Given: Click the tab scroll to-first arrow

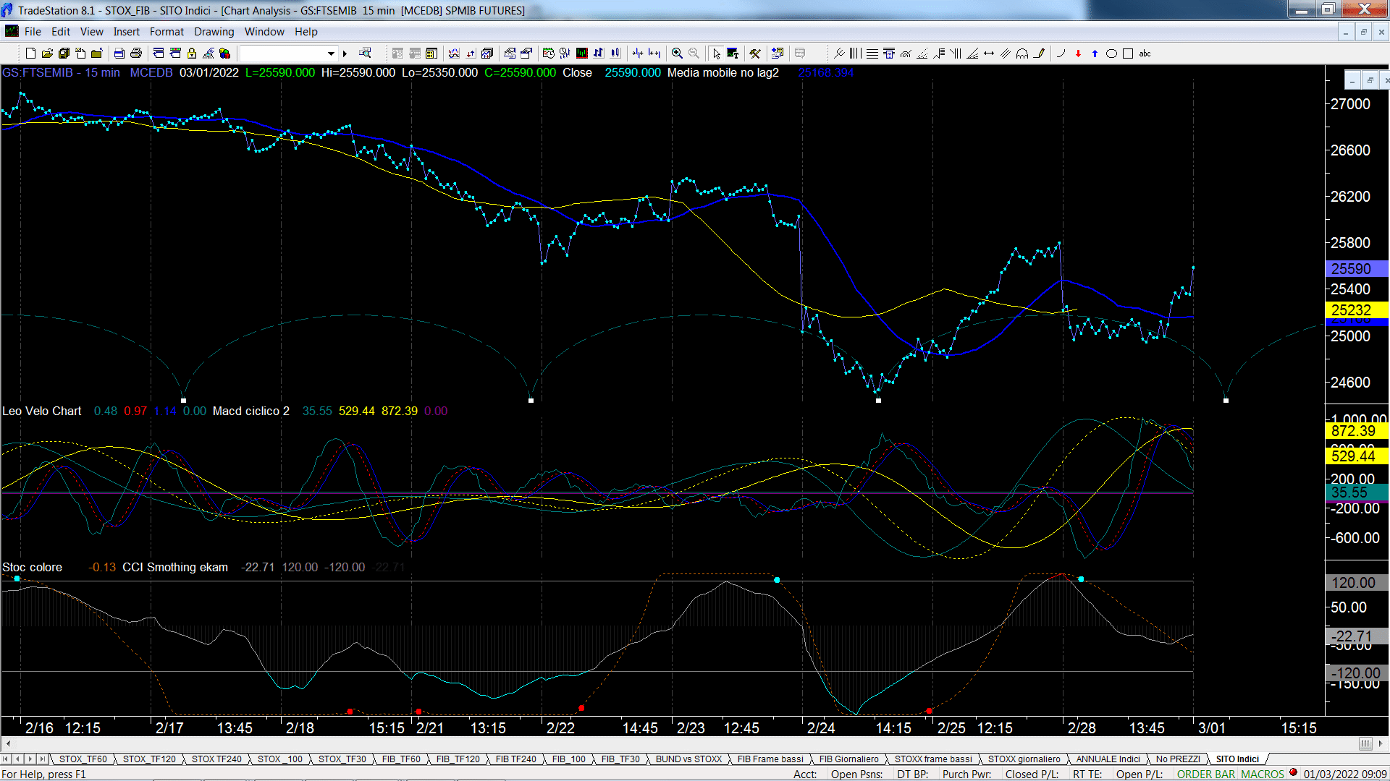Looking at the screenshot, I should tap(7, 759).
